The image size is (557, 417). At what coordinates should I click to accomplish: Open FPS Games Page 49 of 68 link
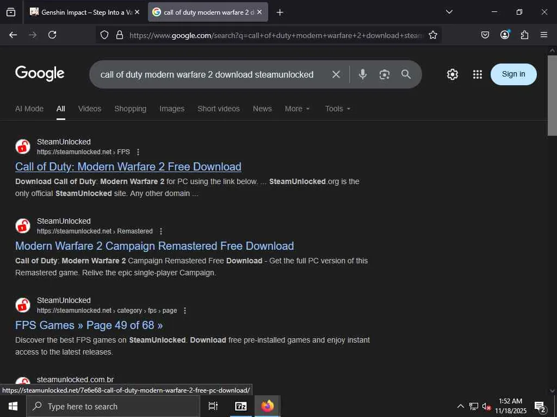click(89, 325)
